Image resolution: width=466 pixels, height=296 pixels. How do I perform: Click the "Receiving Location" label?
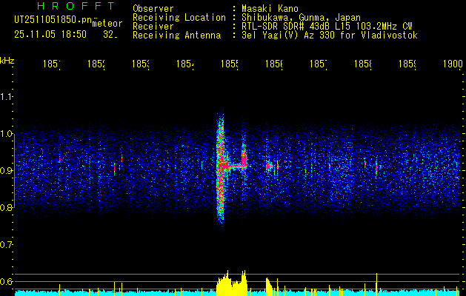point(179,18)
